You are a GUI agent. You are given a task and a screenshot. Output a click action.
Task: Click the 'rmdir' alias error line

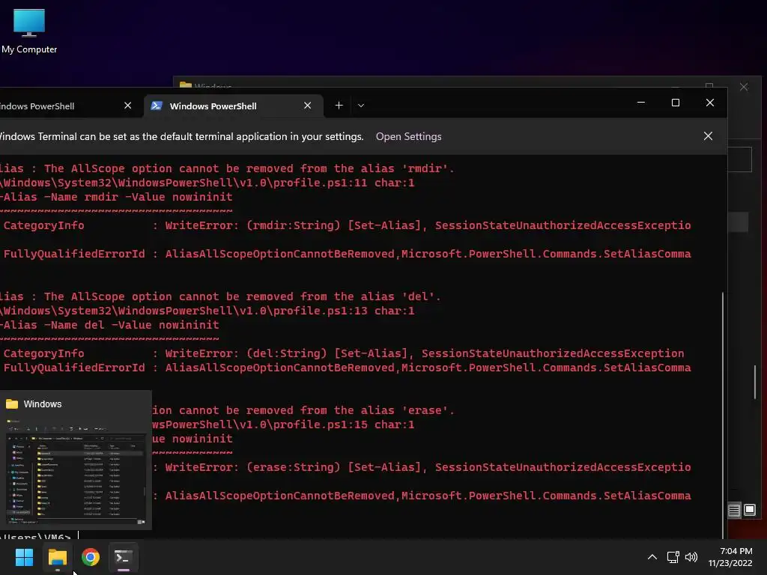(227, 168)
